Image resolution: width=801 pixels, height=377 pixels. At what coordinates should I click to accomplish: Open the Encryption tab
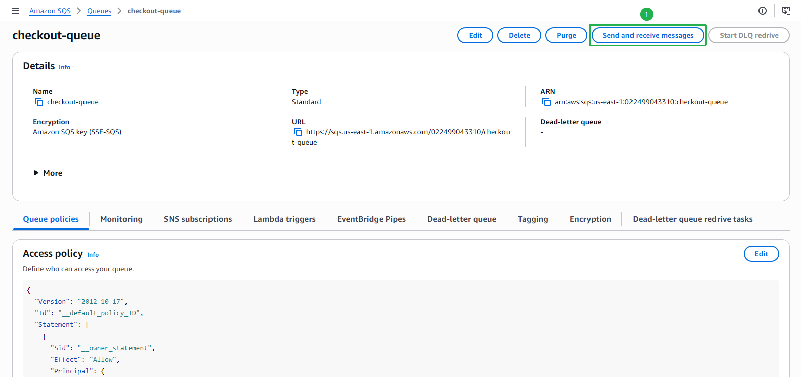(591, 219)
